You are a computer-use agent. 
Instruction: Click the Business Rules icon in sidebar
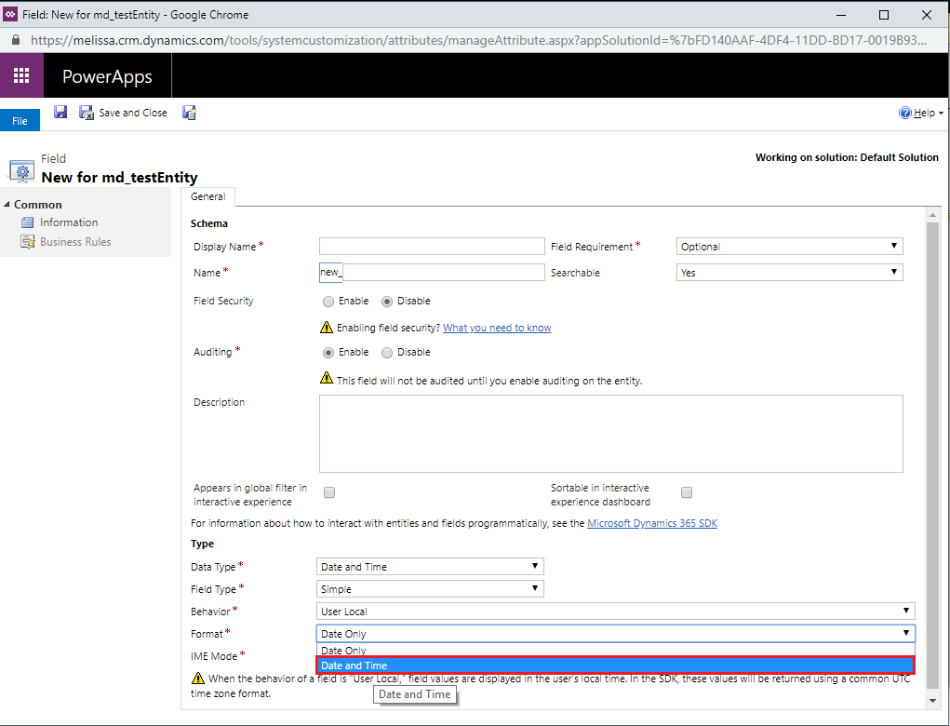[27, 242]
